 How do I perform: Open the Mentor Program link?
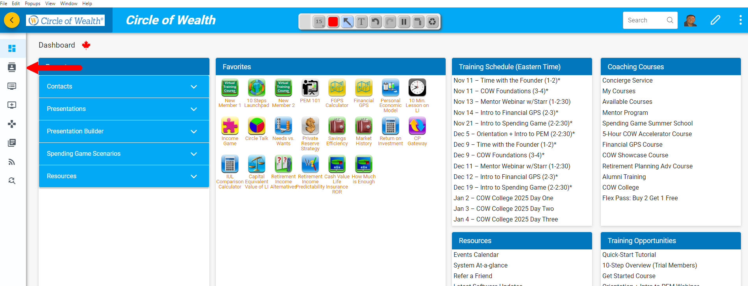pyautogui.click(x=625, y=113)
